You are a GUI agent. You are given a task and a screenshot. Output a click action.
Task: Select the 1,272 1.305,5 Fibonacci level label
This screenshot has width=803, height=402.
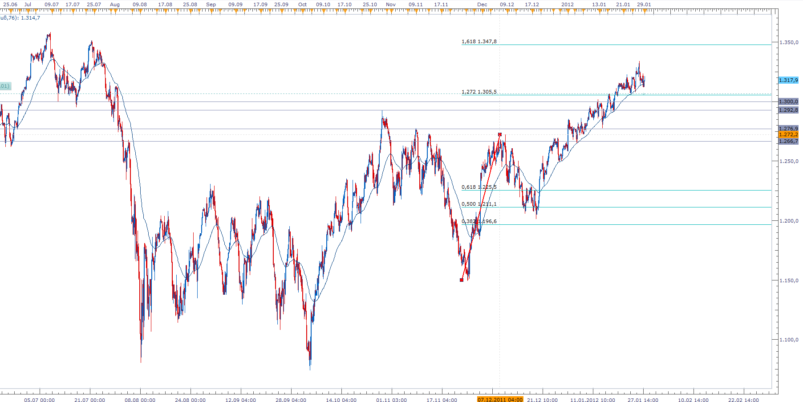479,92
